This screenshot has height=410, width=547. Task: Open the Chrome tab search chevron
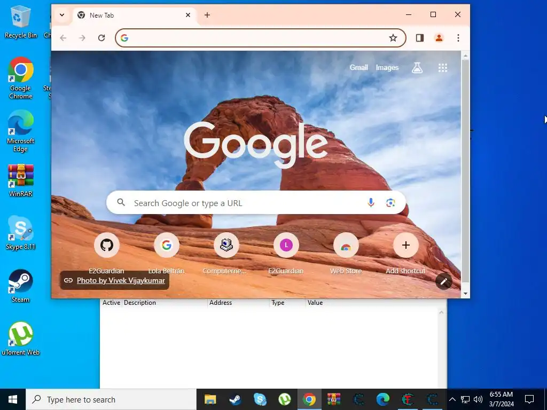coord(62,15)
